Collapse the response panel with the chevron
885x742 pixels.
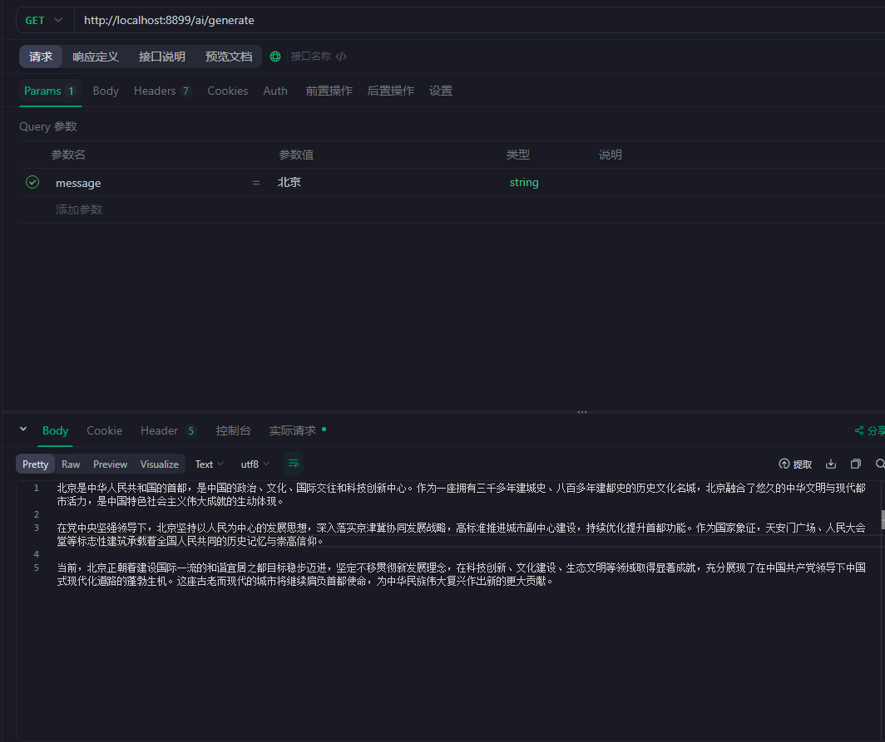(23, 430)
